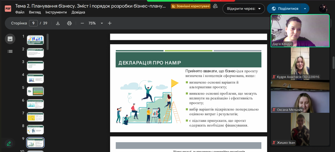The width and height of the screenshot is (335, 152).
Task: Zoom out with the minus icon
Action: coord(82,23)
